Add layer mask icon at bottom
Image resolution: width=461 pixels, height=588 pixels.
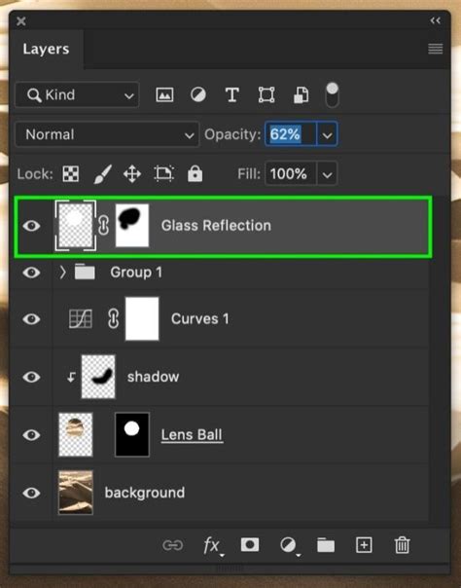(x=250, y=544)
